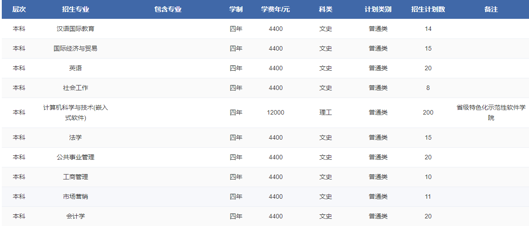The height and width of the screenshot is (226, 529).
Task: Click the 包含专业 column header
Action: tap(168, 9)
